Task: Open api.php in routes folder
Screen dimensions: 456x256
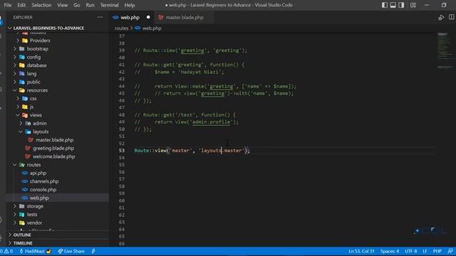Action: click(38, 173)
